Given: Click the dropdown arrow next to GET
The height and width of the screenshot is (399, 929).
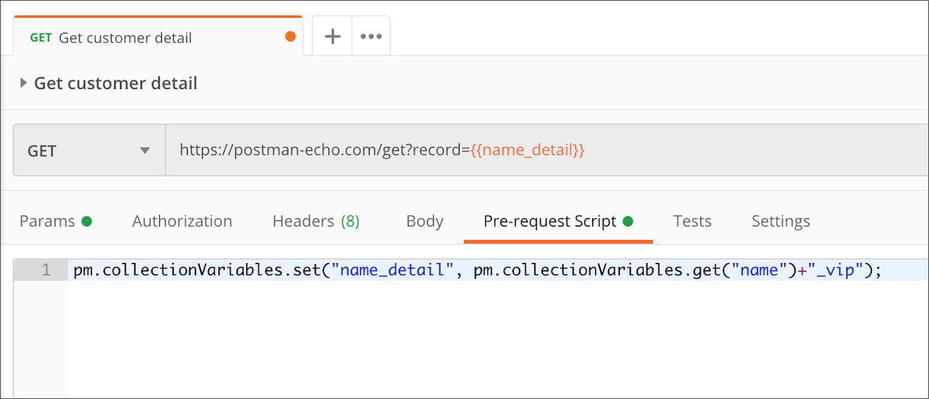Looking at the screenshot, I should coord(145,151).
